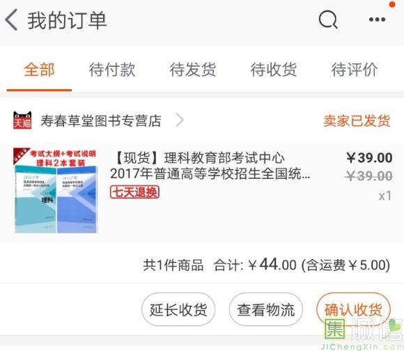Screen dimensions: 404x351
Task: Open 寿春草堂图书专营店 store link
Action: [101, 120]
